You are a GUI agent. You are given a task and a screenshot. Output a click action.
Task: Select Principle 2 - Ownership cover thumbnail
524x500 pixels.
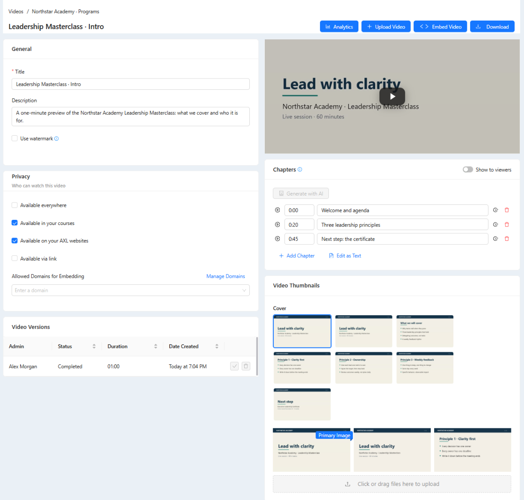[364, 368]
